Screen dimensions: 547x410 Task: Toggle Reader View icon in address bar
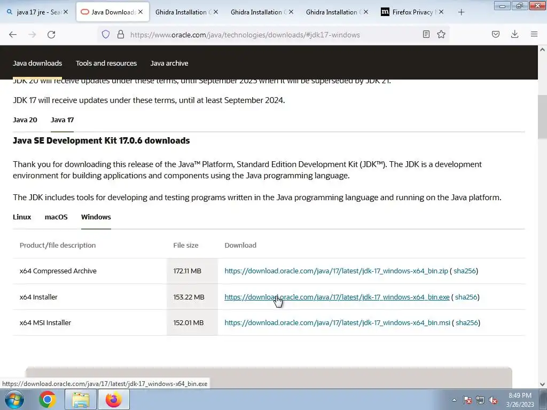pos(426,34)
